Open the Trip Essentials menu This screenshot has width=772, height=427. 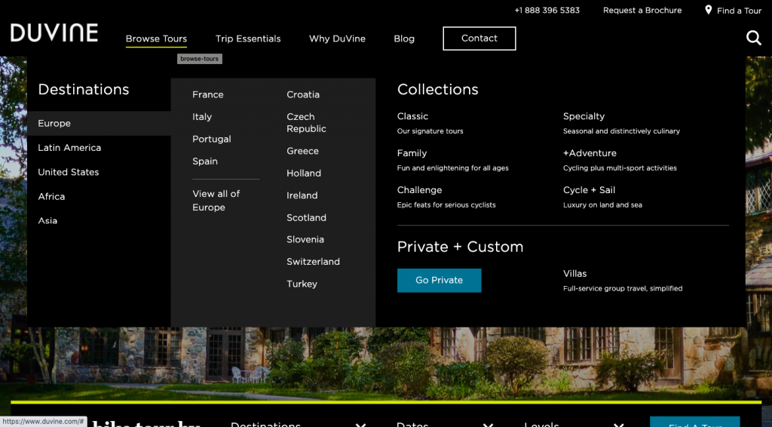[248, 38]
